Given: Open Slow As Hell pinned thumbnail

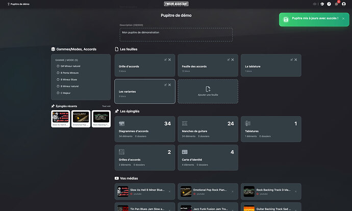Looking at the screenshot, I should click(x=60, y=119).
